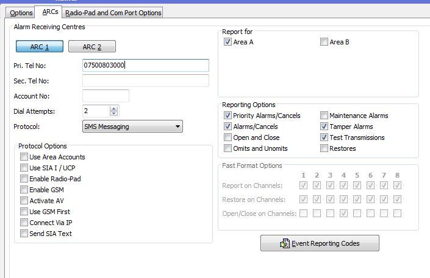This screenshot has width=430, height=278.
Task: Enable Open and Close reporting
Action: coord(228,137)
